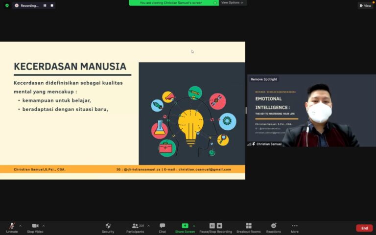This screenshot has width=376, height=235.
Task: Expand share options arrow beside Share Screen
Action: tap(194, 226)
